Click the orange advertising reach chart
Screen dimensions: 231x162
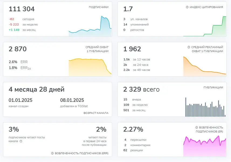pyautogui.click(x=205, y=66)
